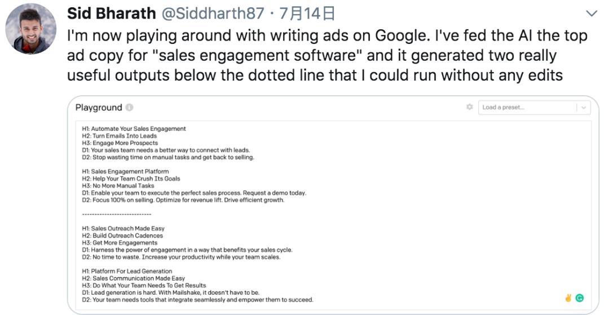
Task: Click the Playground info icon
Action: point(130,108)
